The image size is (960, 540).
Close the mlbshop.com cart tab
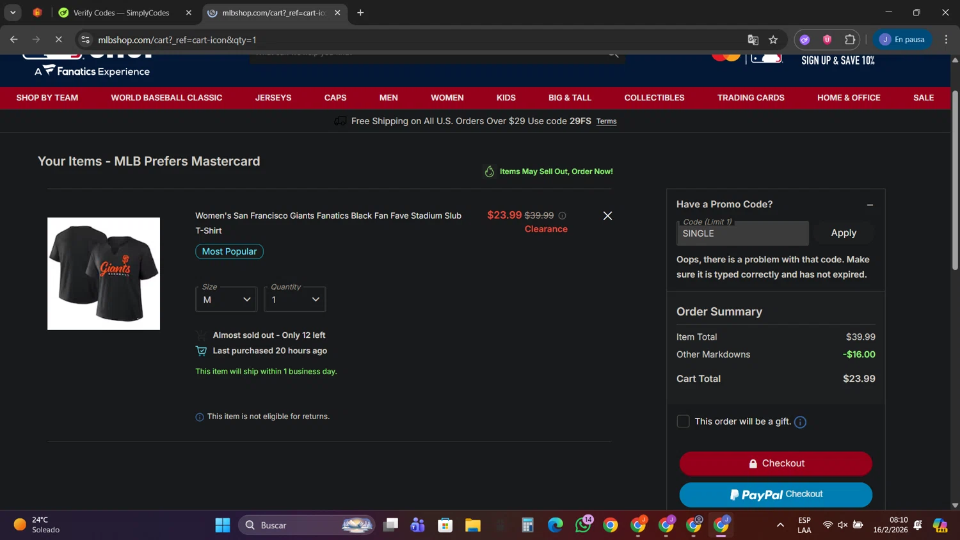point(337,13)
